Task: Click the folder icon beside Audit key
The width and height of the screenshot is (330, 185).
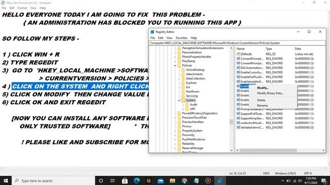Action: coord(187,104)
